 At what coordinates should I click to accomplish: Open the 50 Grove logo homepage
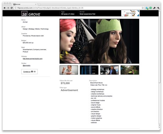31,13
